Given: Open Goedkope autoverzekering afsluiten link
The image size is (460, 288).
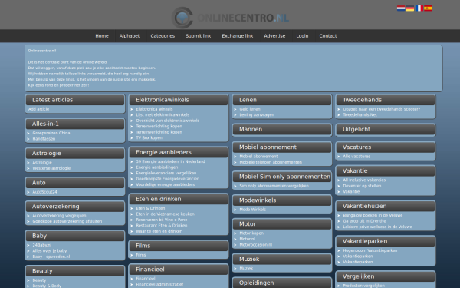Looking at the screenshot, I should pos(67,222).
